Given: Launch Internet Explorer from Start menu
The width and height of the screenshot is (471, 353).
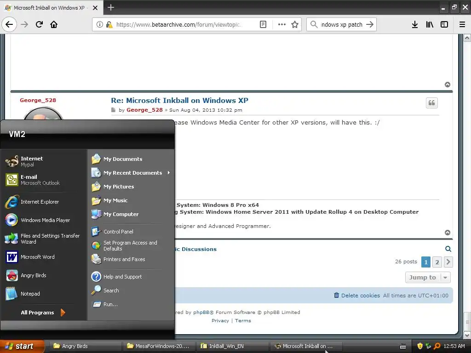Looking at the screenshot, I should tap(44, 202).
